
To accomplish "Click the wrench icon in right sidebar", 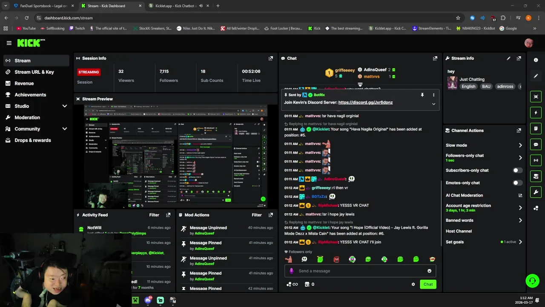I will click(x=536, y=192).
